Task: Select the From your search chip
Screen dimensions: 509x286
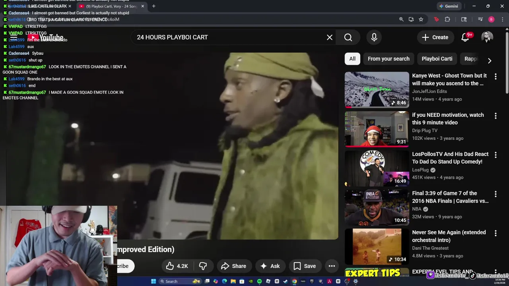Action: pyautogui.click(x=389, y=59)
